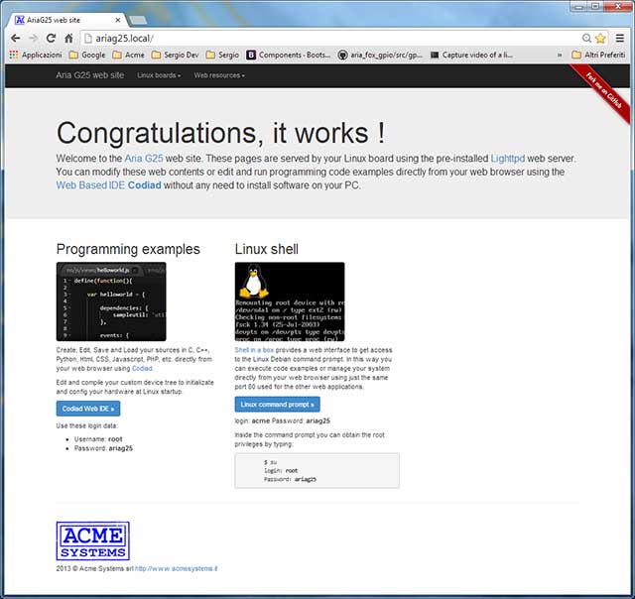Follow the Codiad link in Programming examples text
Viewport: 635px width, 599px height.
142,368
